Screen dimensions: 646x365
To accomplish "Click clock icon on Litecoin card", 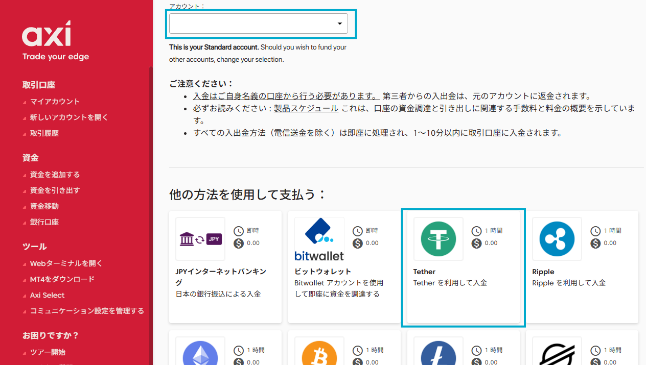I will click(477, 351).
